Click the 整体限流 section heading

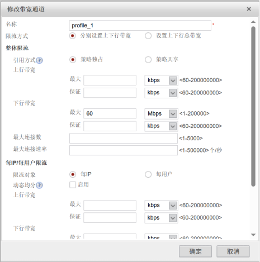(x=17, y=48)
